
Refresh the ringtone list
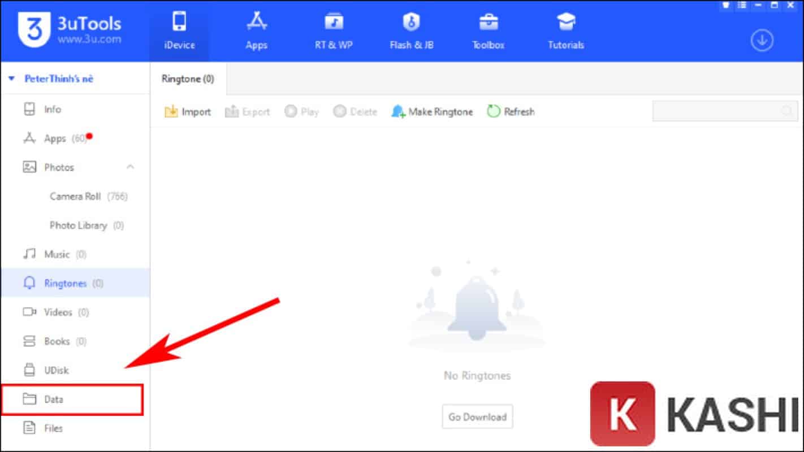pos(511,112)
